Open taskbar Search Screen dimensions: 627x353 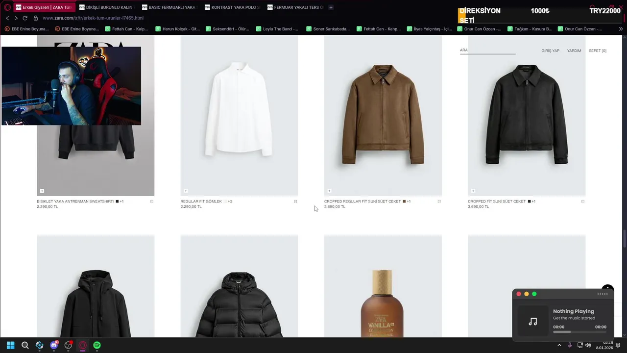pos(25,345)
